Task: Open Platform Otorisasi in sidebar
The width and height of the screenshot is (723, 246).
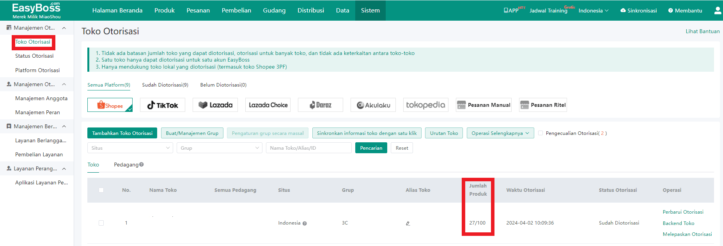Action: (37, 70)
